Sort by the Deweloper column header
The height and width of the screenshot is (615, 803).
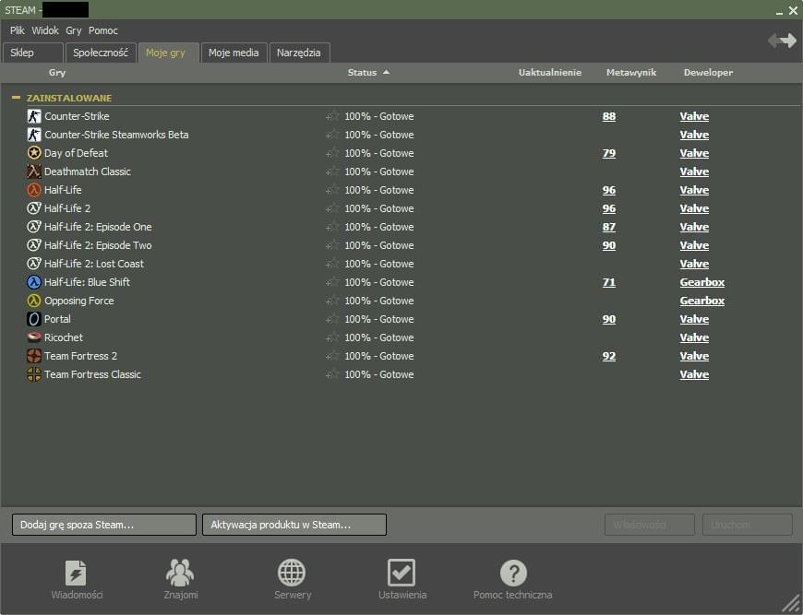tap(708, 73)
